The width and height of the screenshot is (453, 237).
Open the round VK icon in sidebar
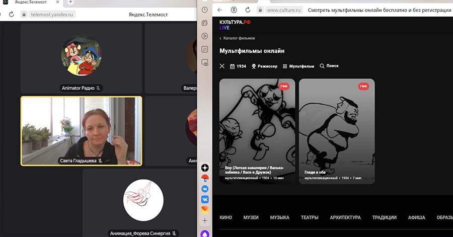coord(205,189)
